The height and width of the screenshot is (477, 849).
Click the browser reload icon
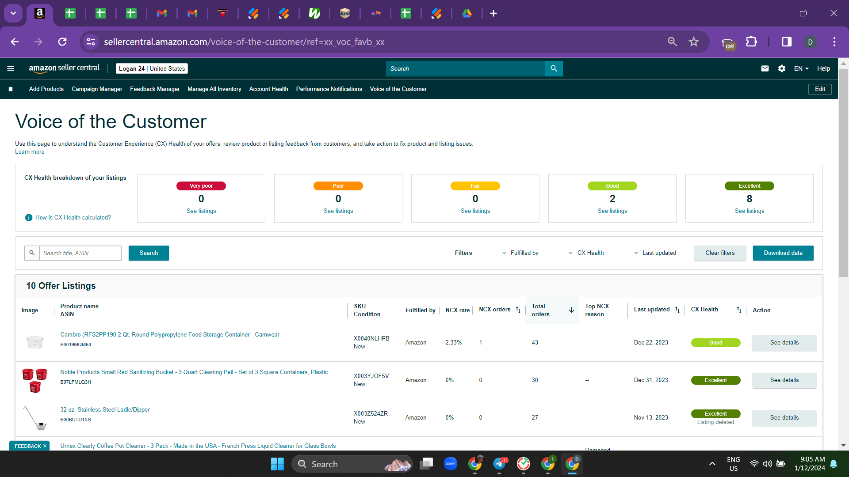62,42
